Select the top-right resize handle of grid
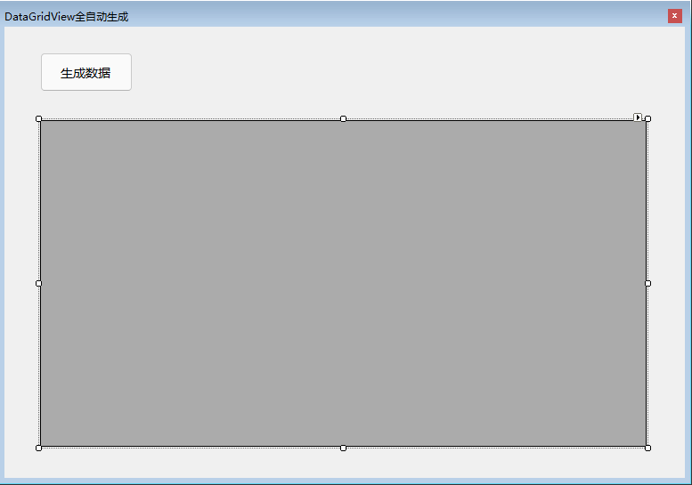 tap(647, 118)
